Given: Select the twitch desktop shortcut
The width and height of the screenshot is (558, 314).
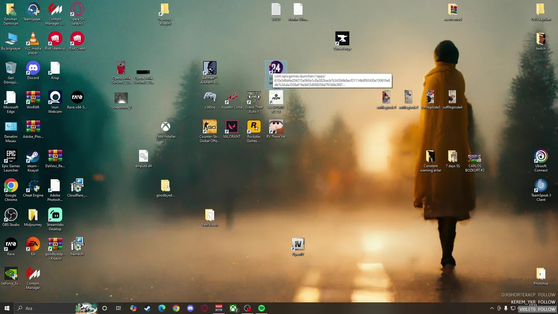Looking at the screenshot, I should pos(541,41).
